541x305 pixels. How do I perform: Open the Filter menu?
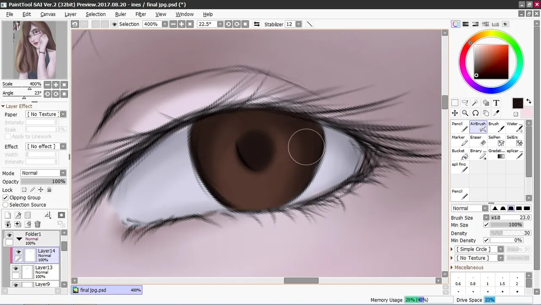[141, 14]
